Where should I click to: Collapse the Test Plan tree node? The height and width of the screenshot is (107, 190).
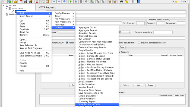[4, 6]
